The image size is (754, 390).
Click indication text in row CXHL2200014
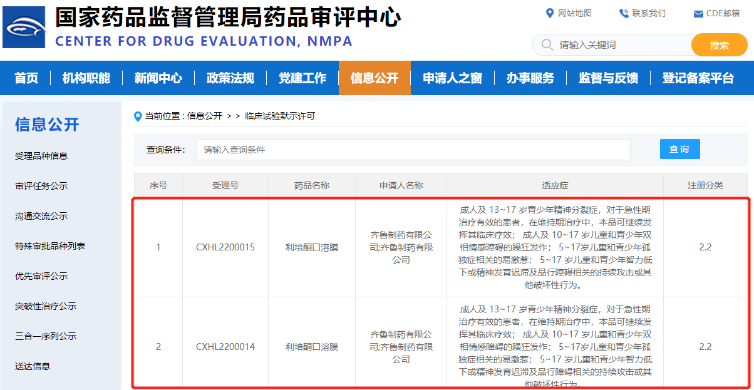pos(555,347)
